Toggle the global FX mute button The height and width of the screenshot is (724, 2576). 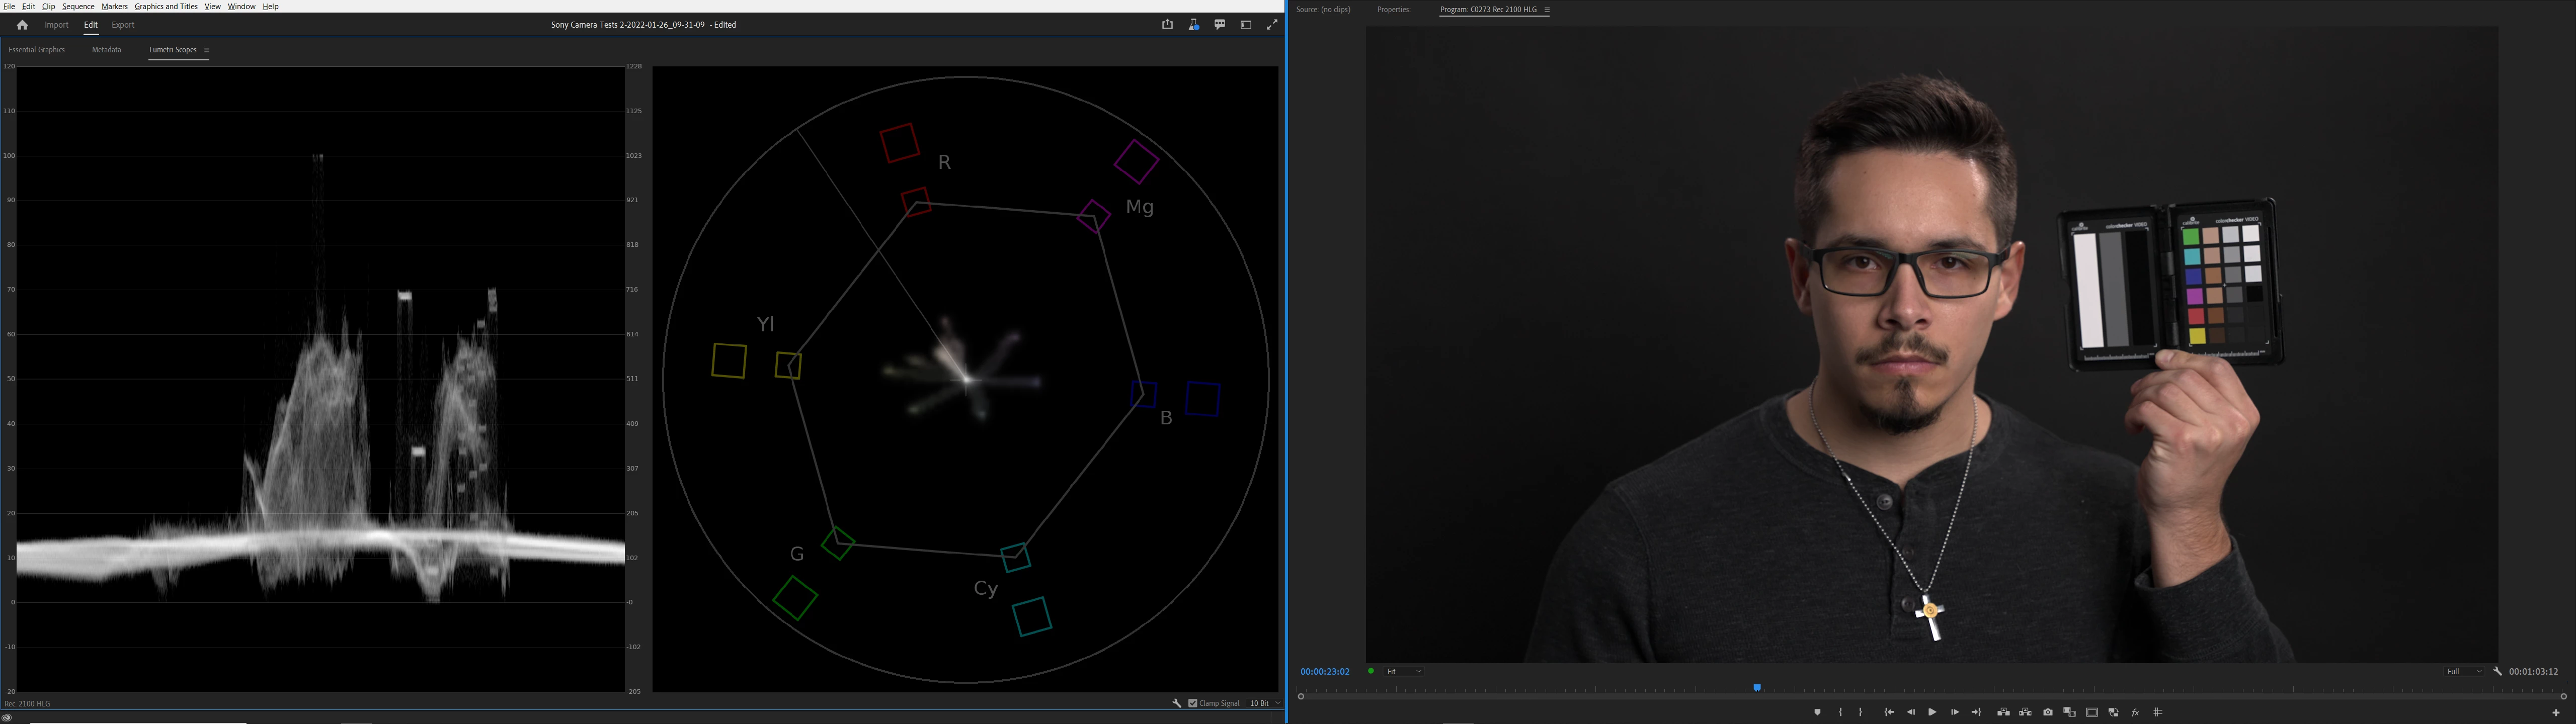click(2135, 712)
